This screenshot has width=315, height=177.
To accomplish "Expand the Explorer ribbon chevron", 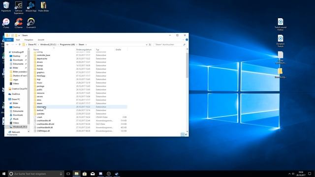I will pos(183,40).
